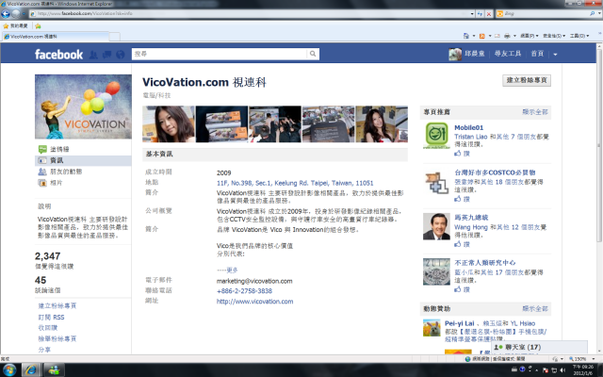This screenshot has height=377, width=603.
Task: Open address bar history dropdown arrow
Action: (472, 13)
